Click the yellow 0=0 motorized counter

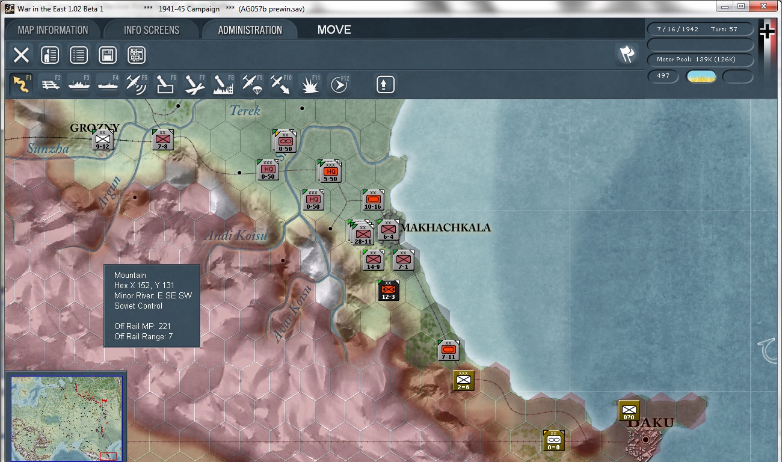coord(553,440)
